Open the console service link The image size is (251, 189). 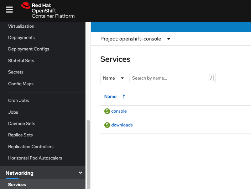[119, 111]
